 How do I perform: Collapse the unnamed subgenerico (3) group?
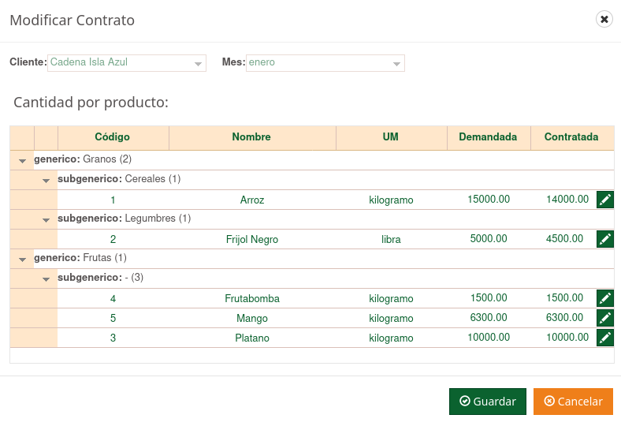46,278
